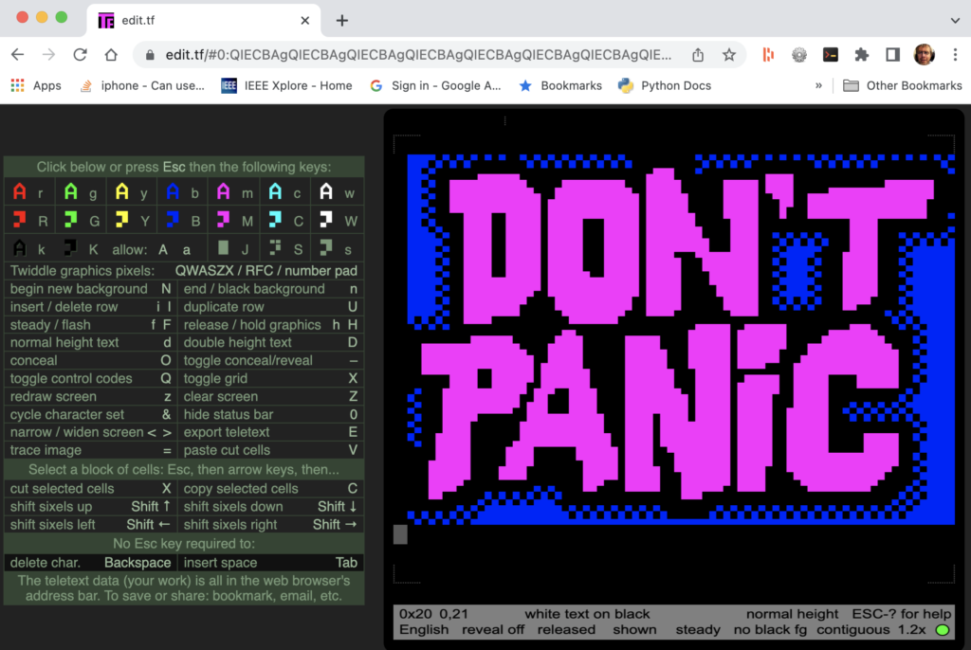Click toggle control codes row

91,378
